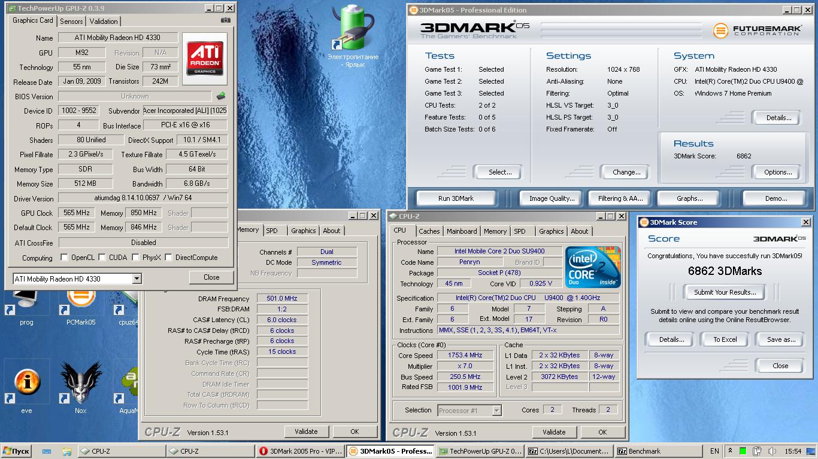The image size is (818, 459).
Task: Tick the PhysX checkbox
Action: 135,258
